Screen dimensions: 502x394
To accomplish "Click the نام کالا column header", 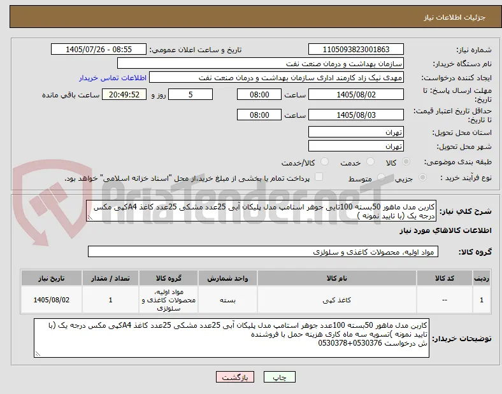I will pyautogui.click(x=337, y=278).
